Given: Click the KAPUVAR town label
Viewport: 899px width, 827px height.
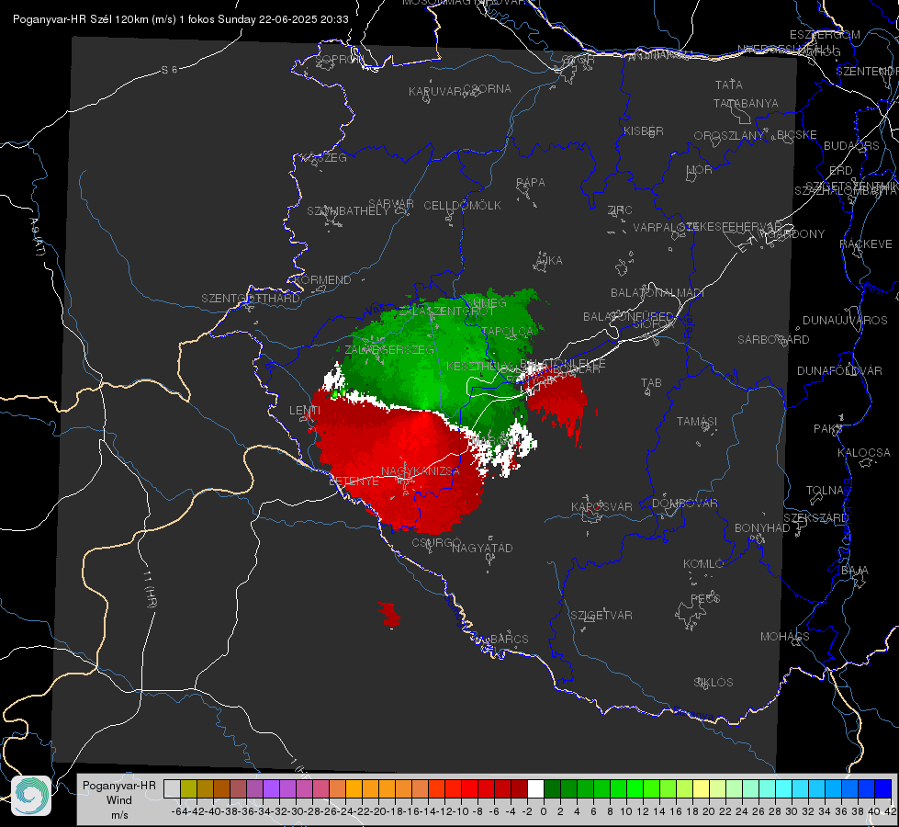Looking at the screenshot, I should click(x=435, y=92).
